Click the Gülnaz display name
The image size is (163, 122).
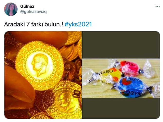click(x=27, y=6)
